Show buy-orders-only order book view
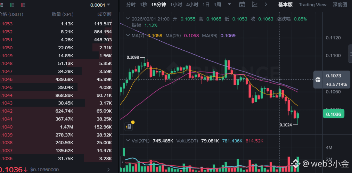 pyautogui.click(x=11, y=5)
